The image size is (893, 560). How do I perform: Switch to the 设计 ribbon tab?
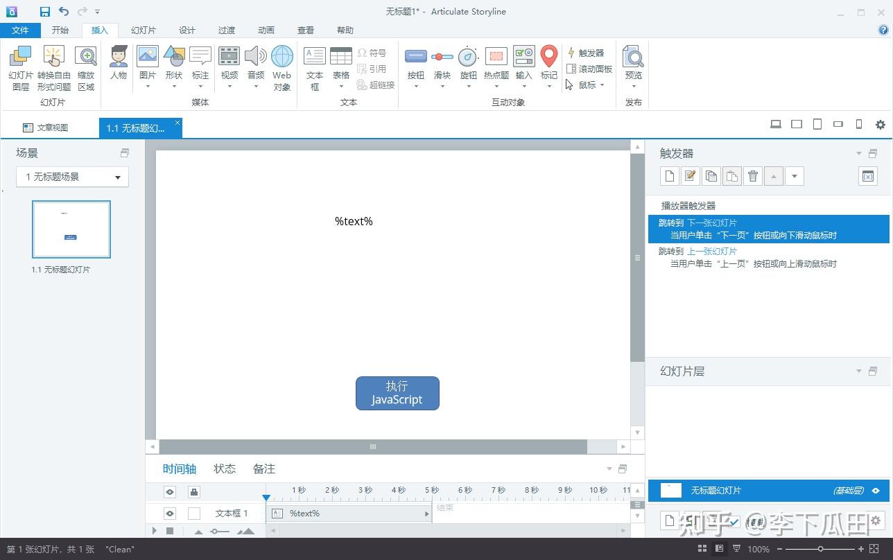[187, 30]
